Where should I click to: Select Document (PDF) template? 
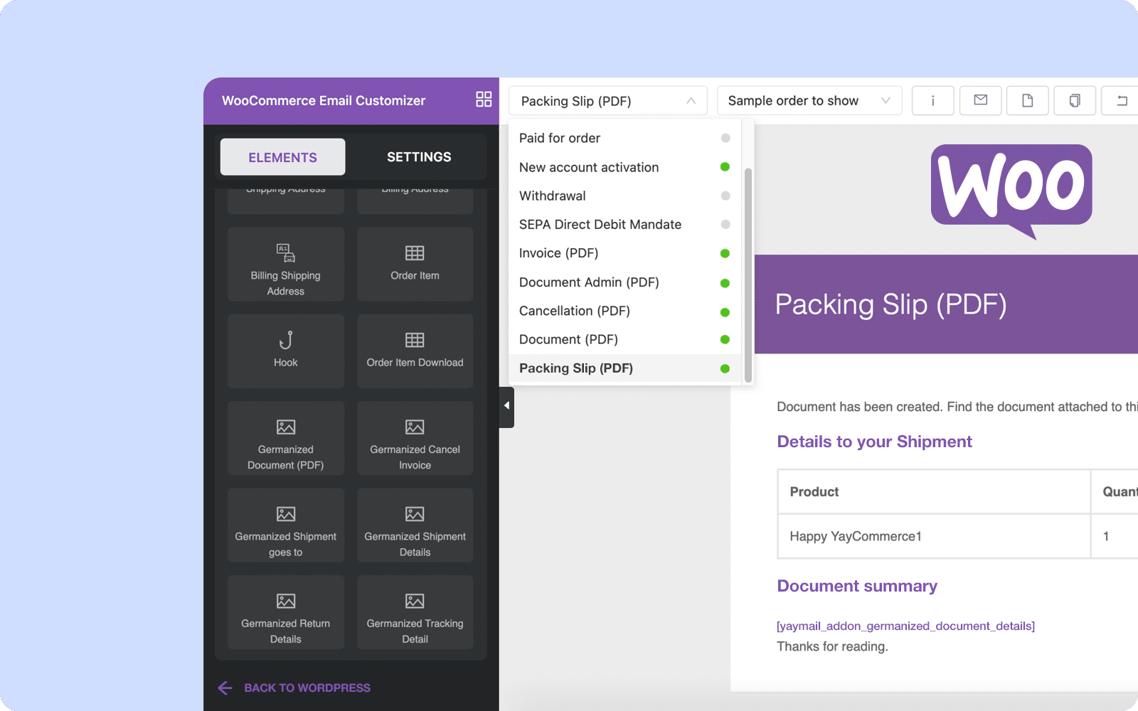pos(624,339)
